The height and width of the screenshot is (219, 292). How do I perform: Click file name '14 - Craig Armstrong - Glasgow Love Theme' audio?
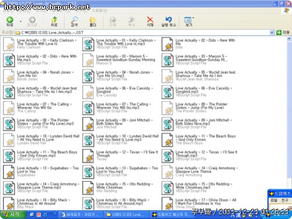click(207, 170)
